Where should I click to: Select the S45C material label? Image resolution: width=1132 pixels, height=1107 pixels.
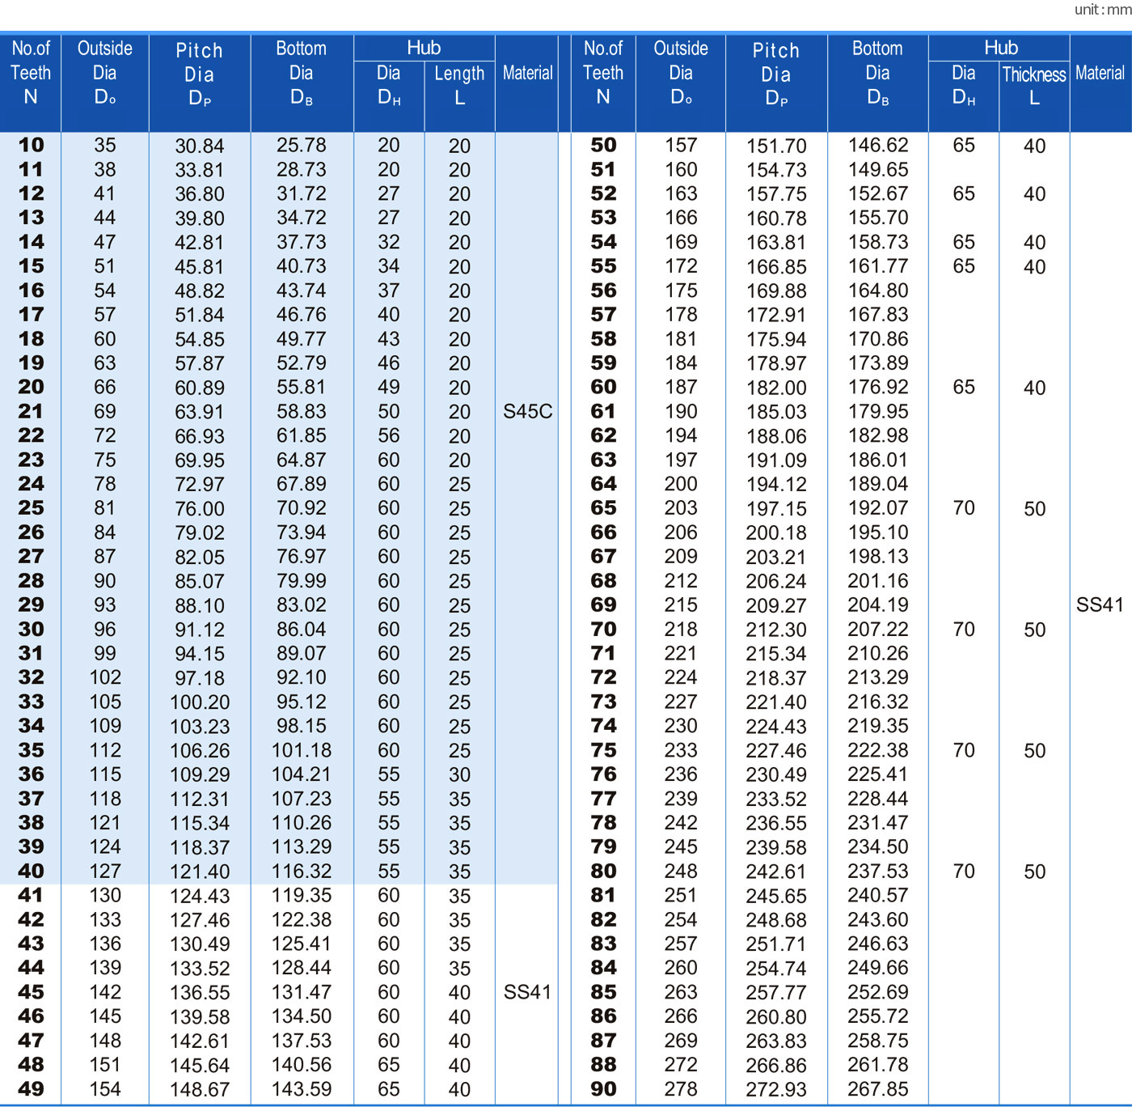[527, 411]
